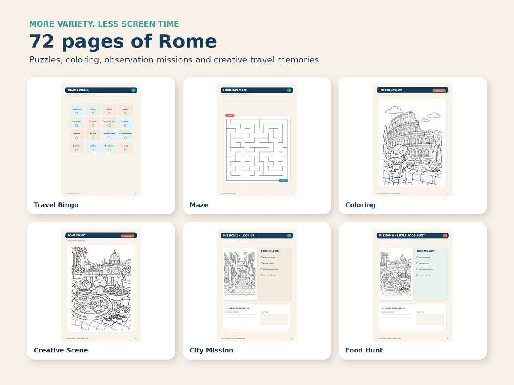
Task: Check the 'A train' bingo square box
Action: (109, 113)
